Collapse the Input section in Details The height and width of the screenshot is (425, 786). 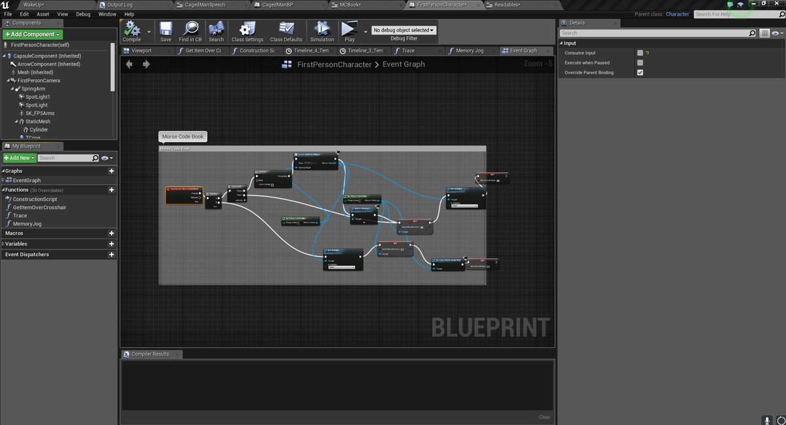[x=561, y=43]
